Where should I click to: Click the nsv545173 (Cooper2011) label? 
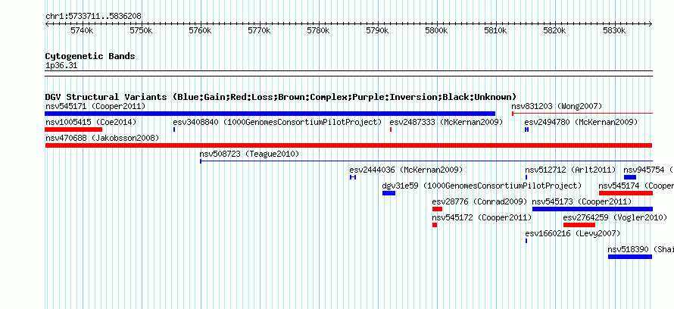pyautogui.click(x=582, y=201)
